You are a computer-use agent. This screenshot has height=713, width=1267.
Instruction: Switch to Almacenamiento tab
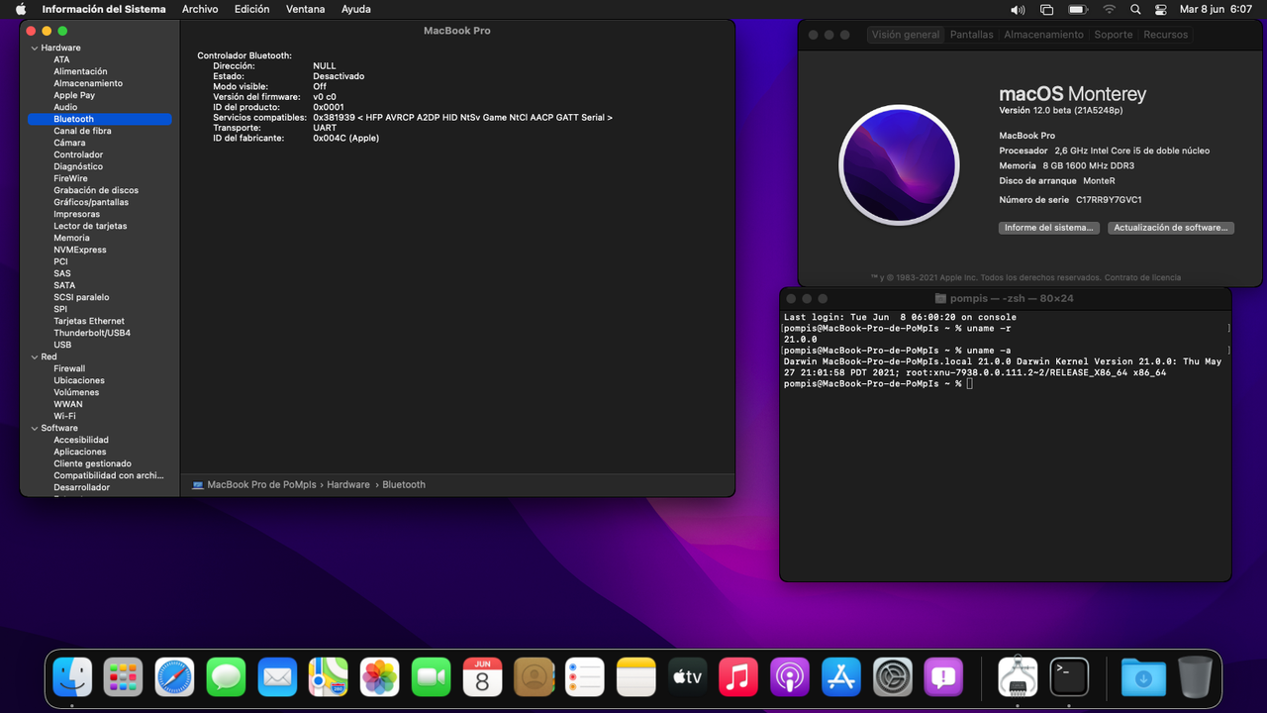click(x=1043, y=35)
